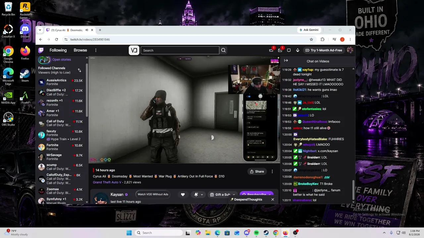Open Twitch Prime loot crown icon

(x=271, y=50)
